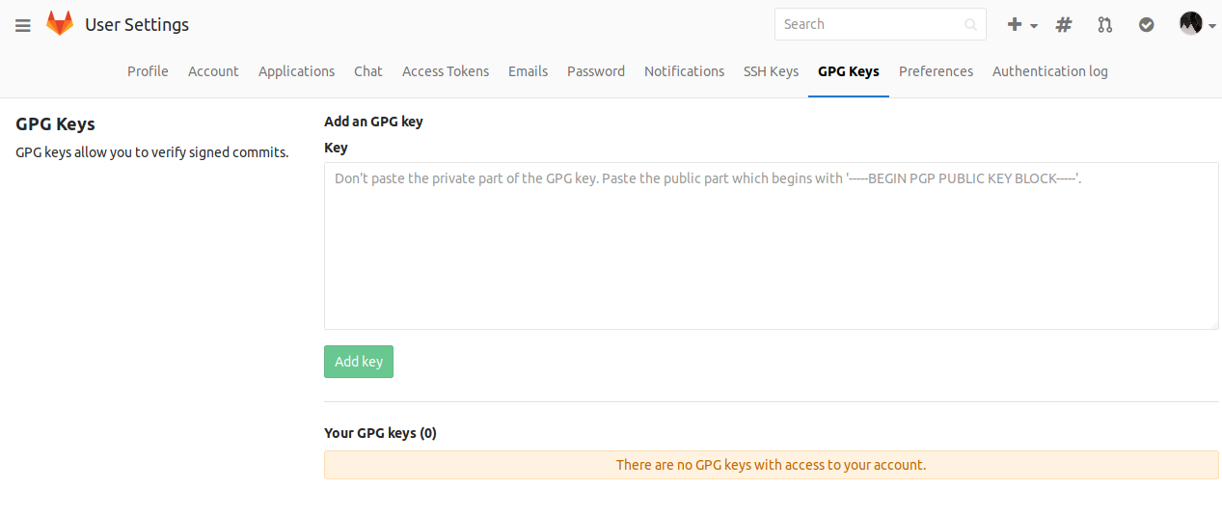Click the search magnifier icon
Screen dimensions: 1222x517
(x=970, y=25)
